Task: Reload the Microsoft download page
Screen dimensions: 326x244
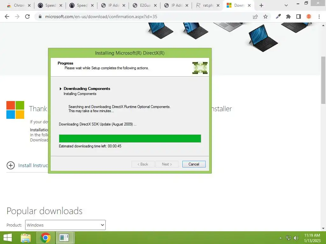Action: 27,17
